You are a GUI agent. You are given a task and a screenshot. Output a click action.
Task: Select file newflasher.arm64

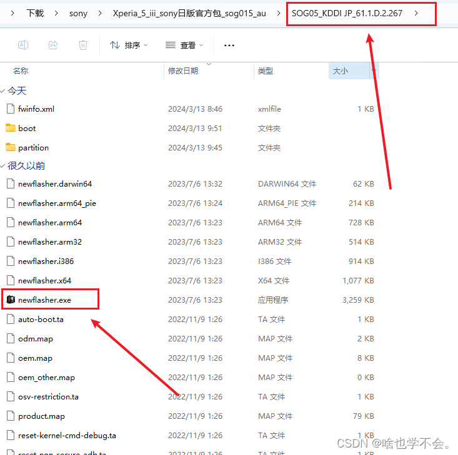pos(50,223)
